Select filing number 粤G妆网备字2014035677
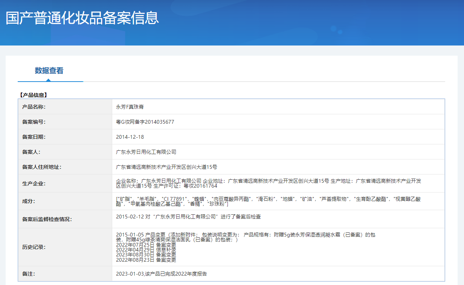Image resolution: width=464 pixels, height=285 pixels. coord(145,122)
